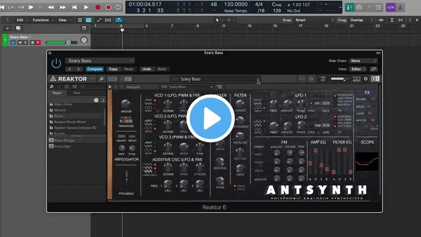
Task: Open the View dropdown set to Editor
Action: pos(359,69)
